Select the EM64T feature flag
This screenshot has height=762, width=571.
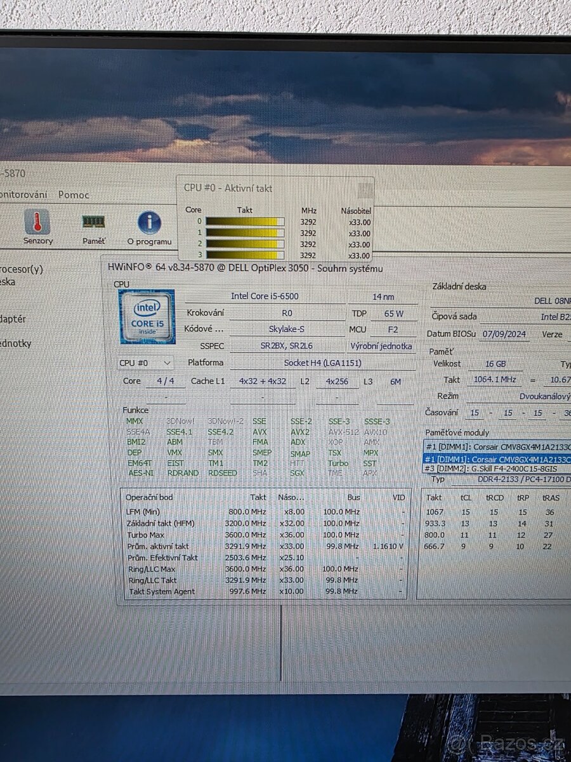(x=139, y=463)
